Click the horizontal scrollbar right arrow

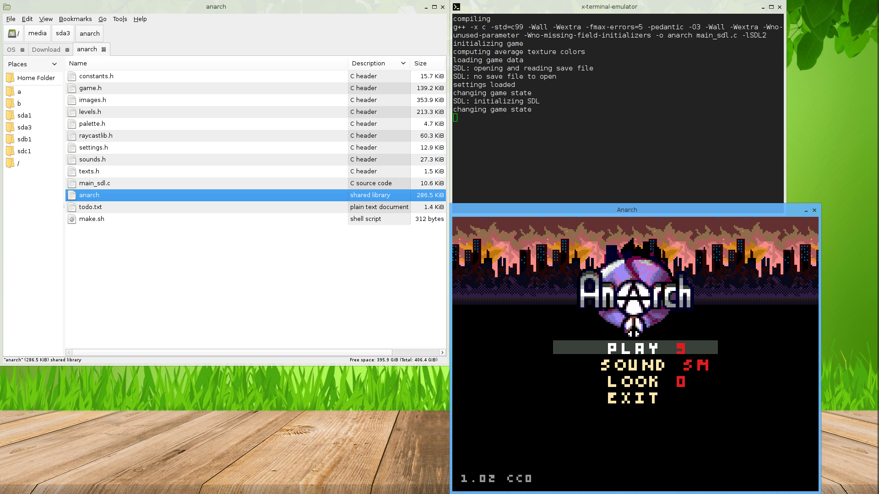(442, 352)
